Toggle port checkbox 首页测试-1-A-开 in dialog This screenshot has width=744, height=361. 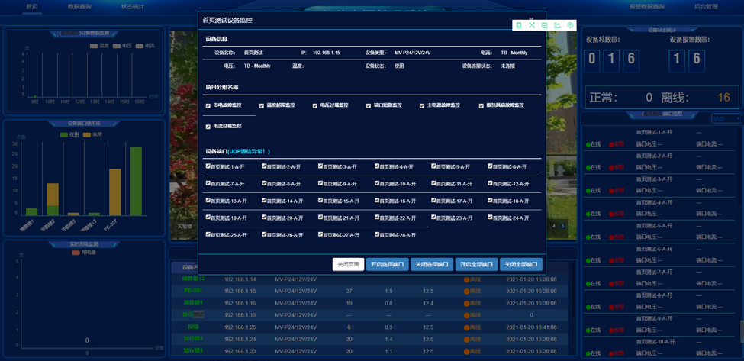[x=208, y=166]
